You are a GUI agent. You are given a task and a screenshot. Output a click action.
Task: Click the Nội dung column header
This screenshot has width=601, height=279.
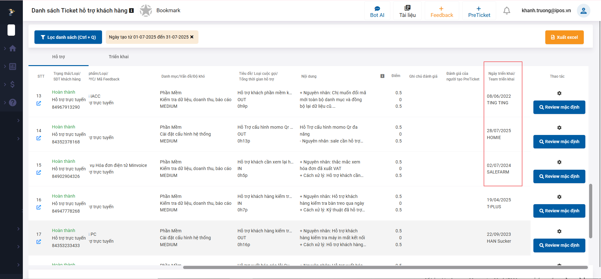[309, 76]
